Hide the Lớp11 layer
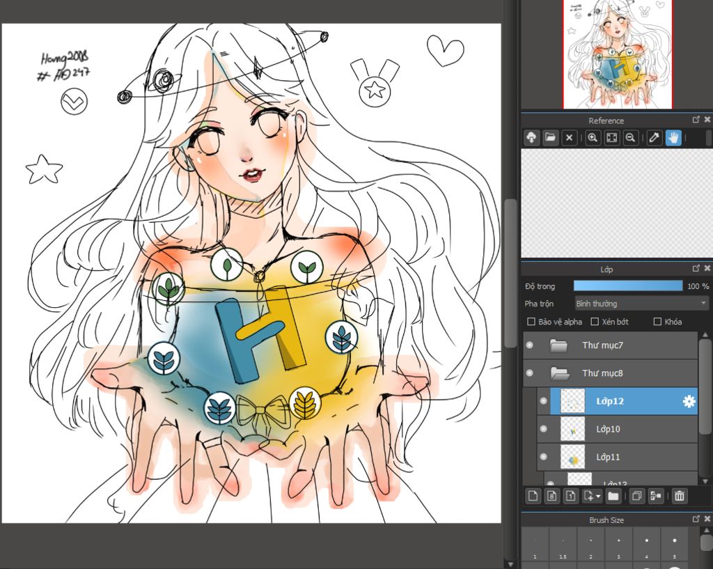This screenshot has width=713, height=569. (x=543, y=457)
